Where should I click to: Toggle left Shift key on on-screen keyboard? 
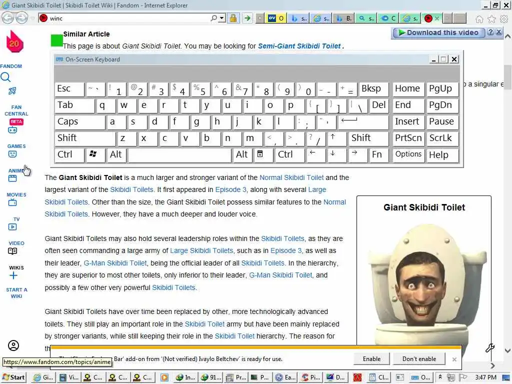[85, 138]
